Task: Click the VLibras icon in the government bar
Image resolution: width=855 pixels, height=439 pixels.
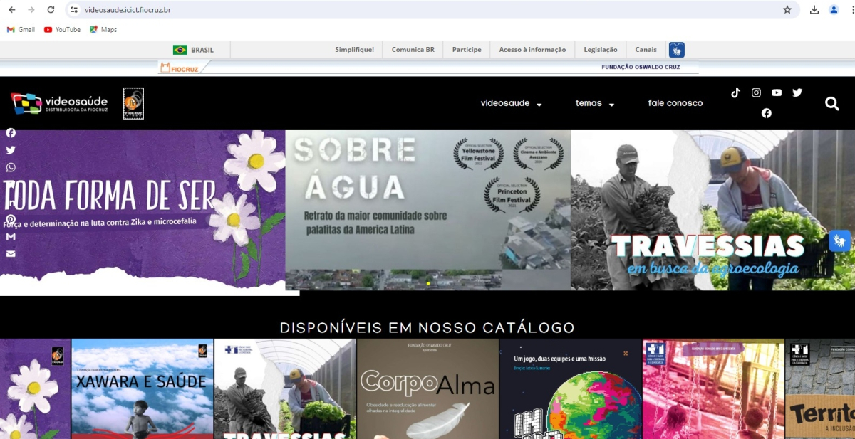Action: coord(677,50)
